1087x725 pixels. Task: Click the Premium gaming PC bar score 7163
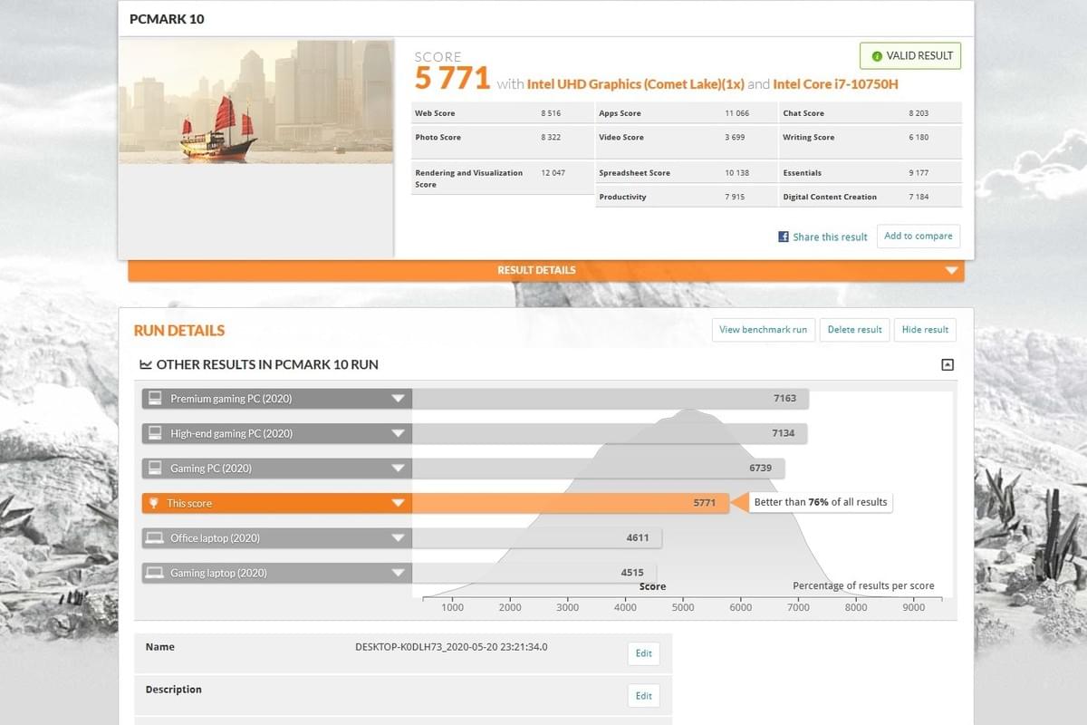tap(784, 399)
